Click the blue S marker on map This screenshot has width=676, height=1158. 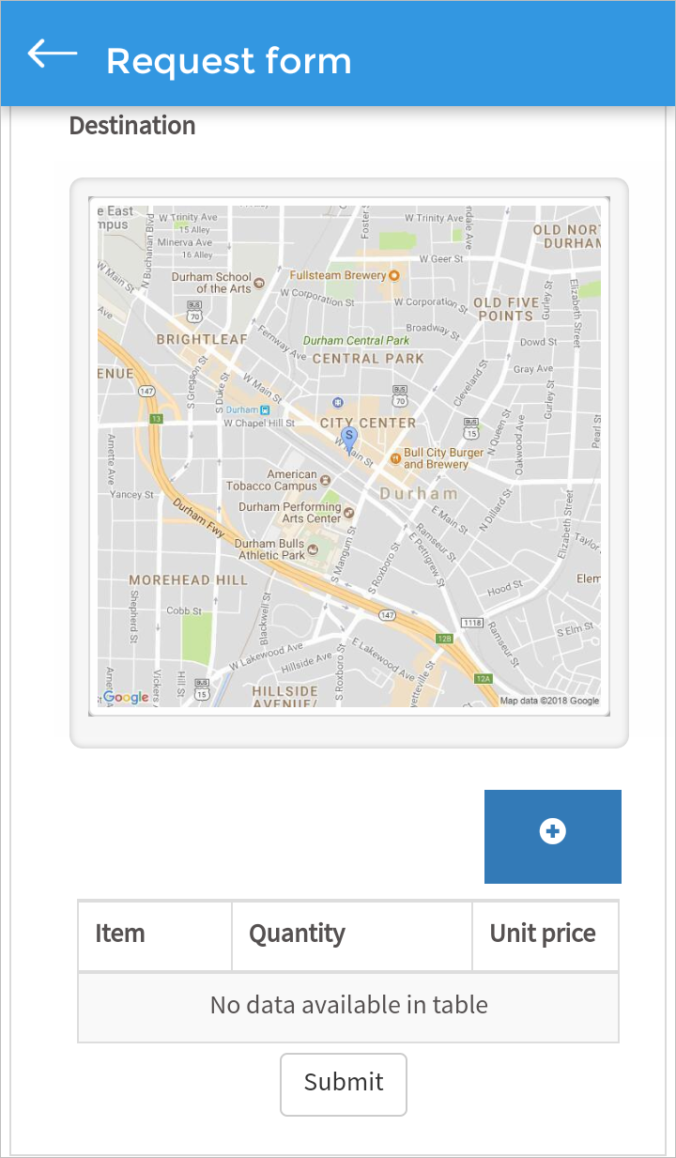(348, 438)
